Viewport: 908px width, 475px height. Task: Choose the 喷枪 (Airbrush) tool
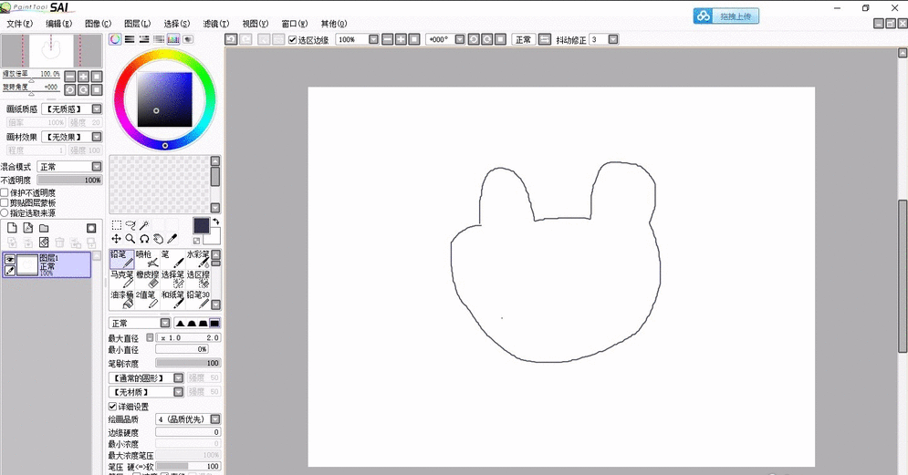148,259
